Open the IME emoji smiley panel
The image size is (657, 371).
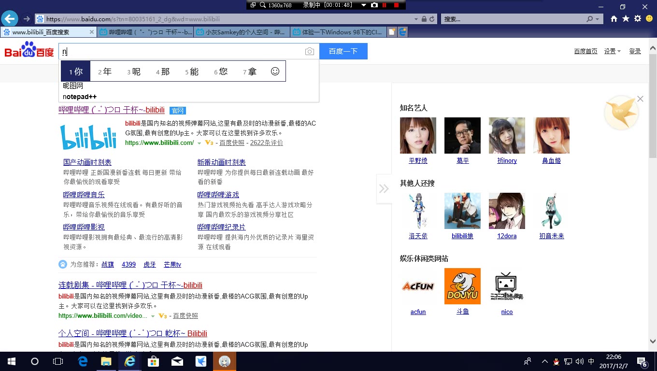[275, 71]
